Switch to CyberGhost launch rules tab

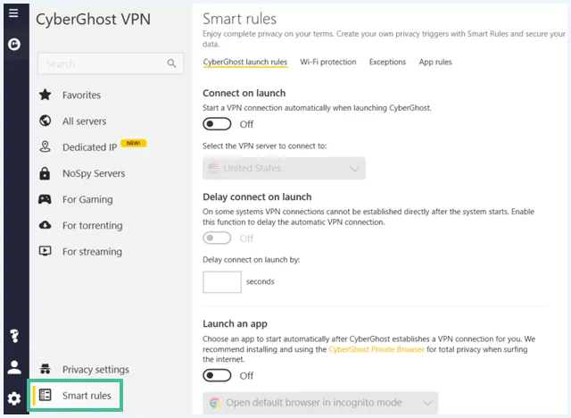[245, 62]
